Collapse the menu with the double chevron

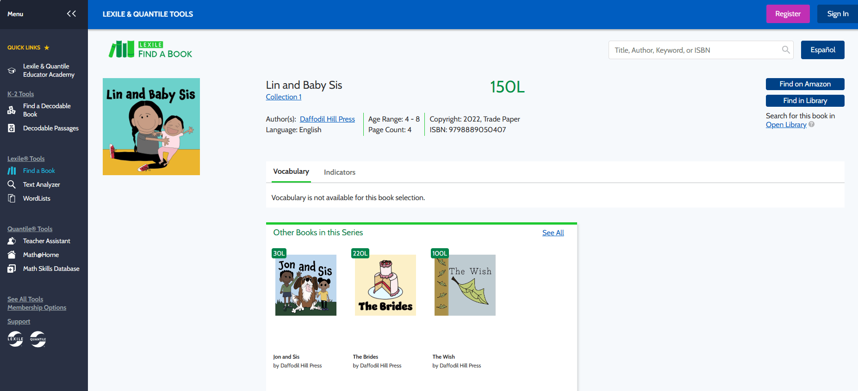pyautogui.click(x=71, y=14)
